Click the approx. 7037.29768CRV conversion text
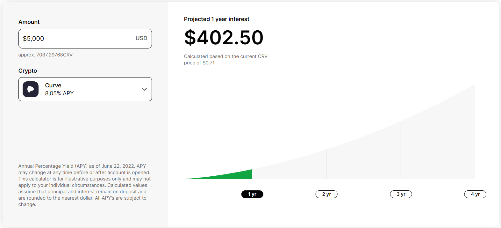 46,55
